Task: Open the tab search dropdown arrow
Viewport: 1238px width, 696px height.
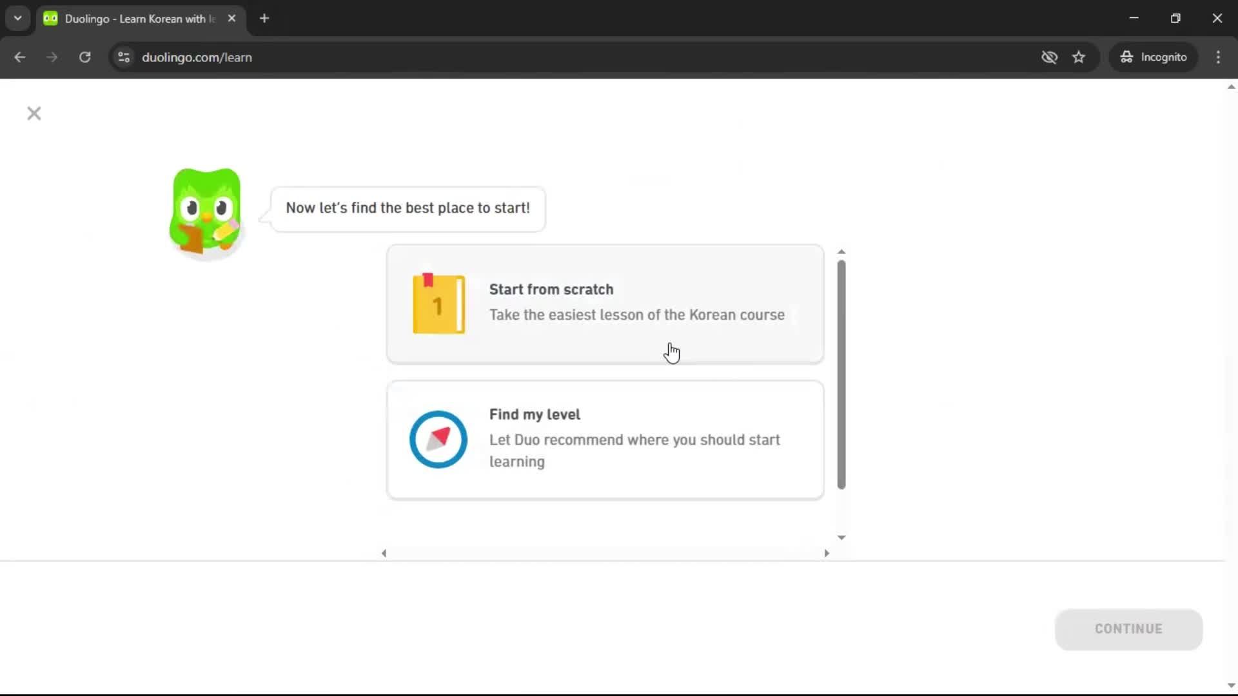Action: click(x=17, y=18)
